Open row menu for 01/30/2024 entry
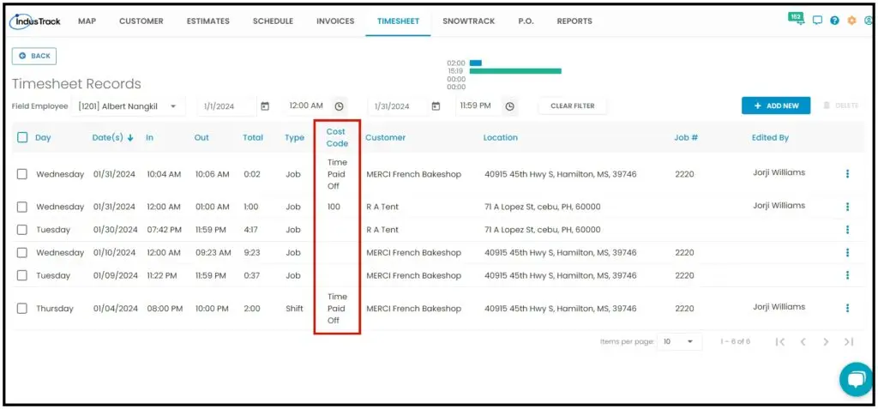The image size is (878, 409). click(x=847, y=230)
